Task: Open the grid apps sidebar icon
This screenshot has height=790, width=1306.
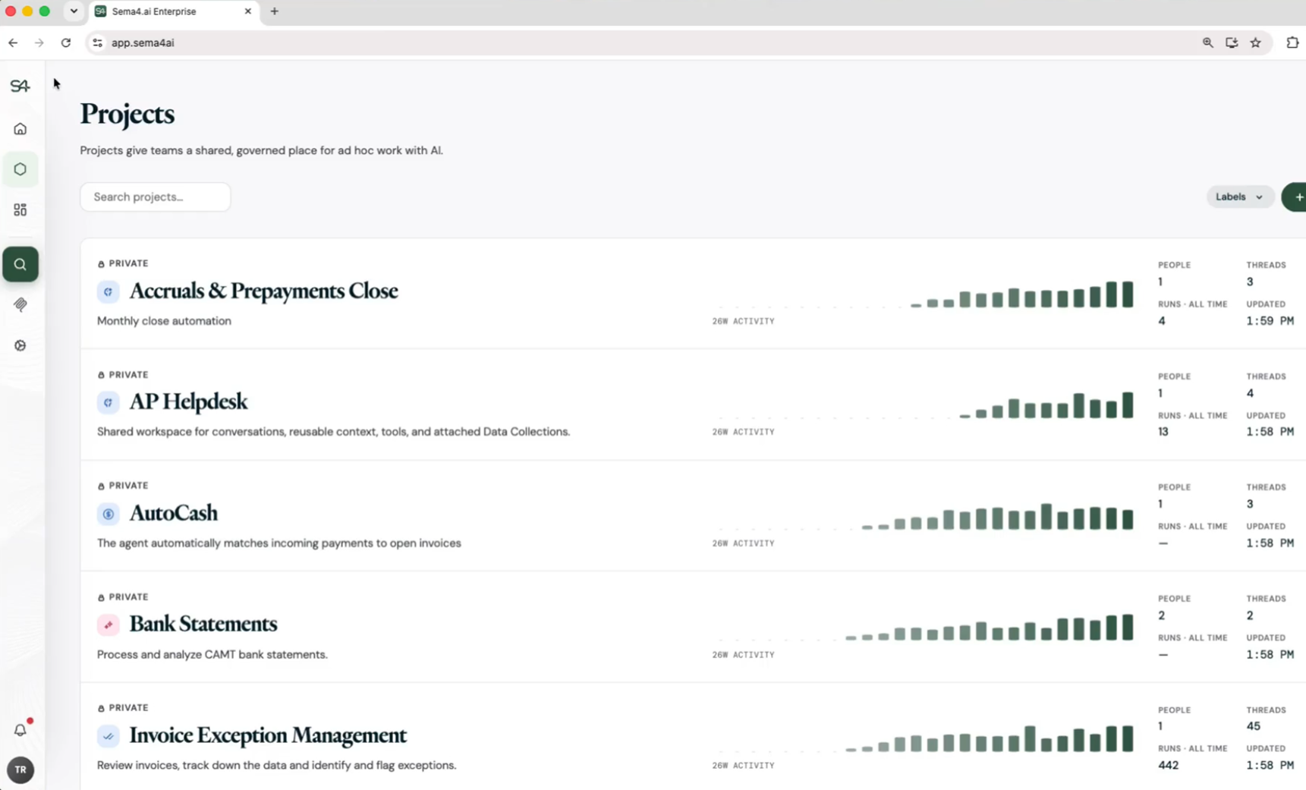Action: point(20,210)
